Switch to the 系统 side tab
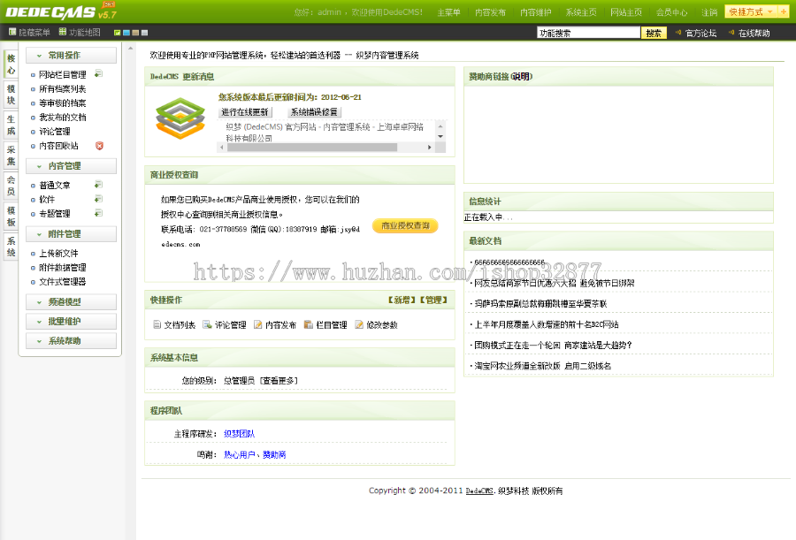Image resolution: width=796 pixels, height=540 pixels. [11, 247]
